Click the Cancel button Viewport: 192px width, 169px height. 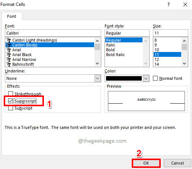177,163
